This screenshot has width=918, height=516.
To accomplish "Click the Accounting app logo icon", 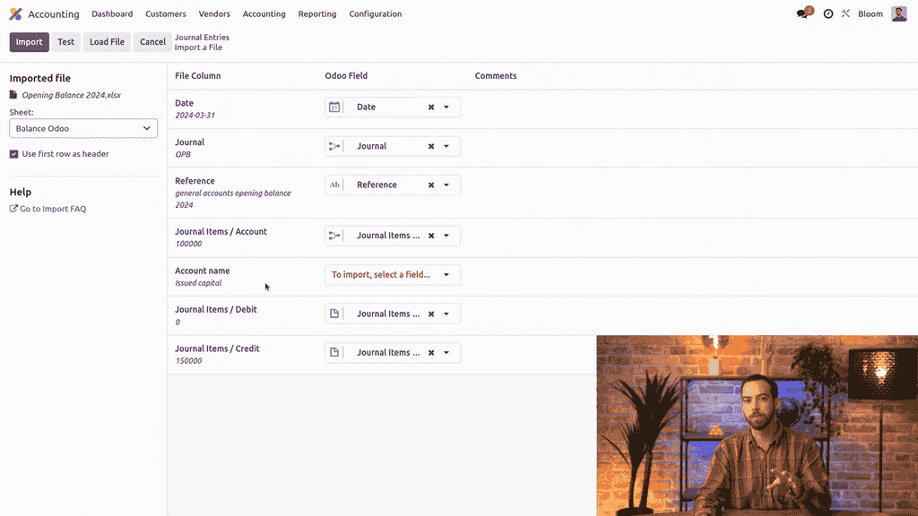I will point(15,14).
